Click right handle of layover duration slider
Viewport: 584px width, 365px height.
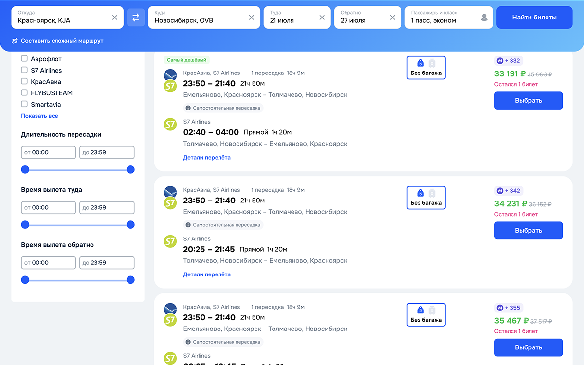click(130, 169)
